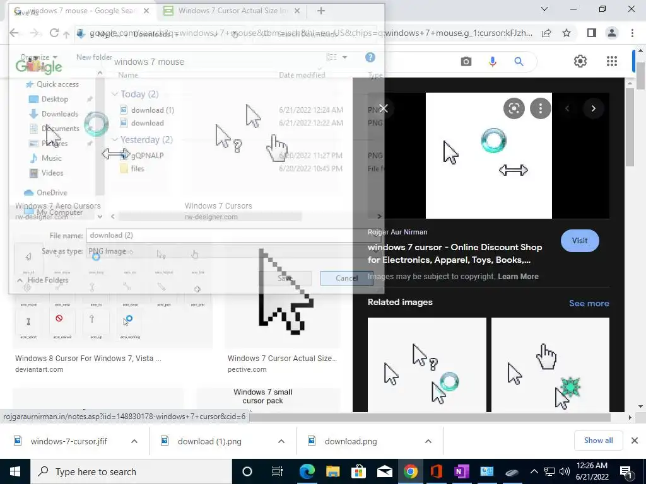646x484 pixels.
Task: Click the Chrome reload page icon
Action: [x=54, y=33]
